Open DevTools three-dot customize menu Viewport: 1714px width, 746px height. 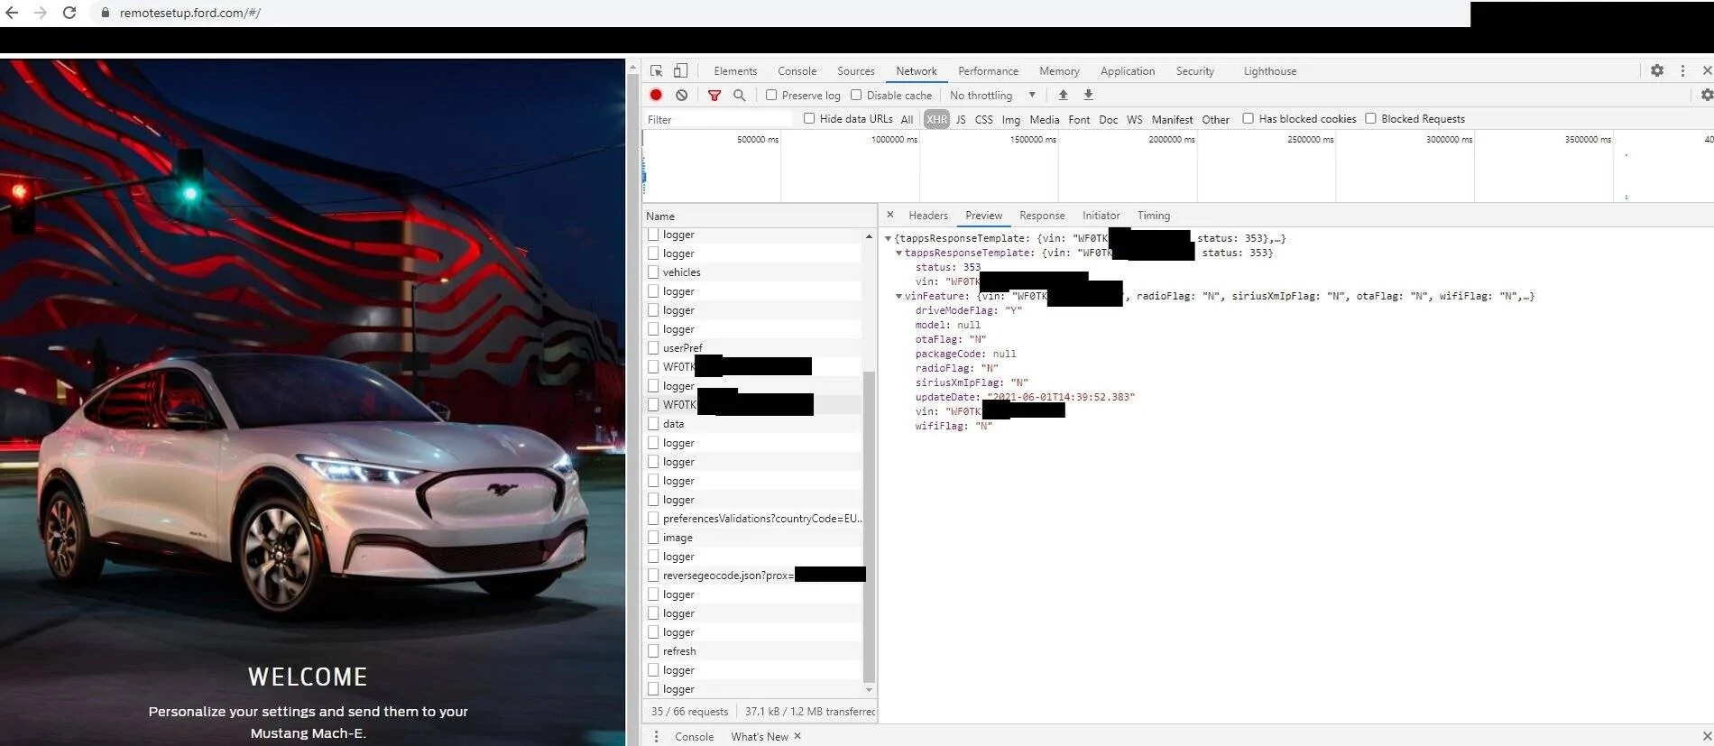[1682, 70]
